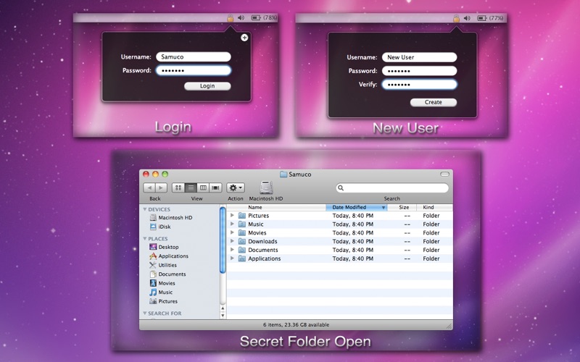Focus the Password field in New User popup
580x362 pixels.
[420, 71]
